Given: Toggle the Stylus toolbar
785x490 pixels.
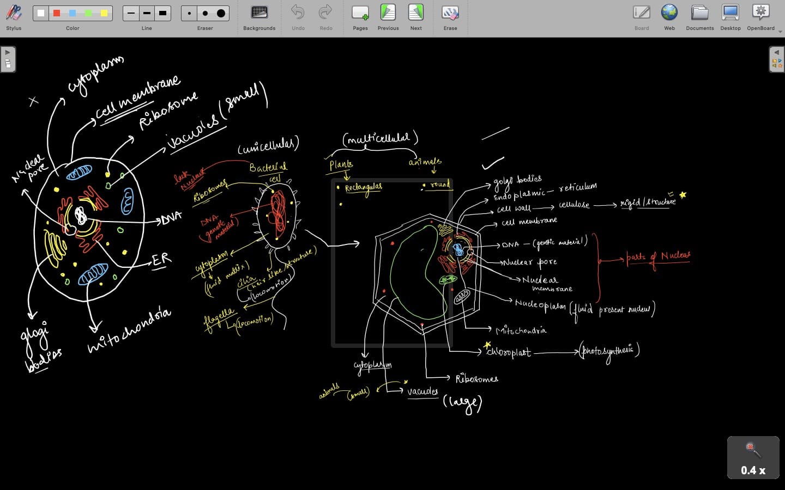Looking at the screenshot, I should click(14, 14).
